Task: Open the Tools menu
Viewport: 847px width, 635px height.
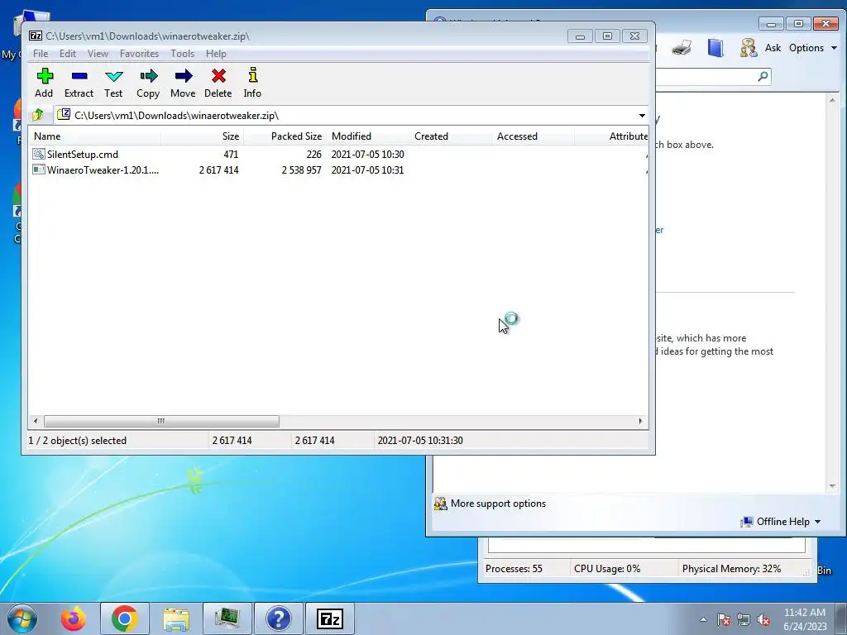Action: (x=182, y=54)
